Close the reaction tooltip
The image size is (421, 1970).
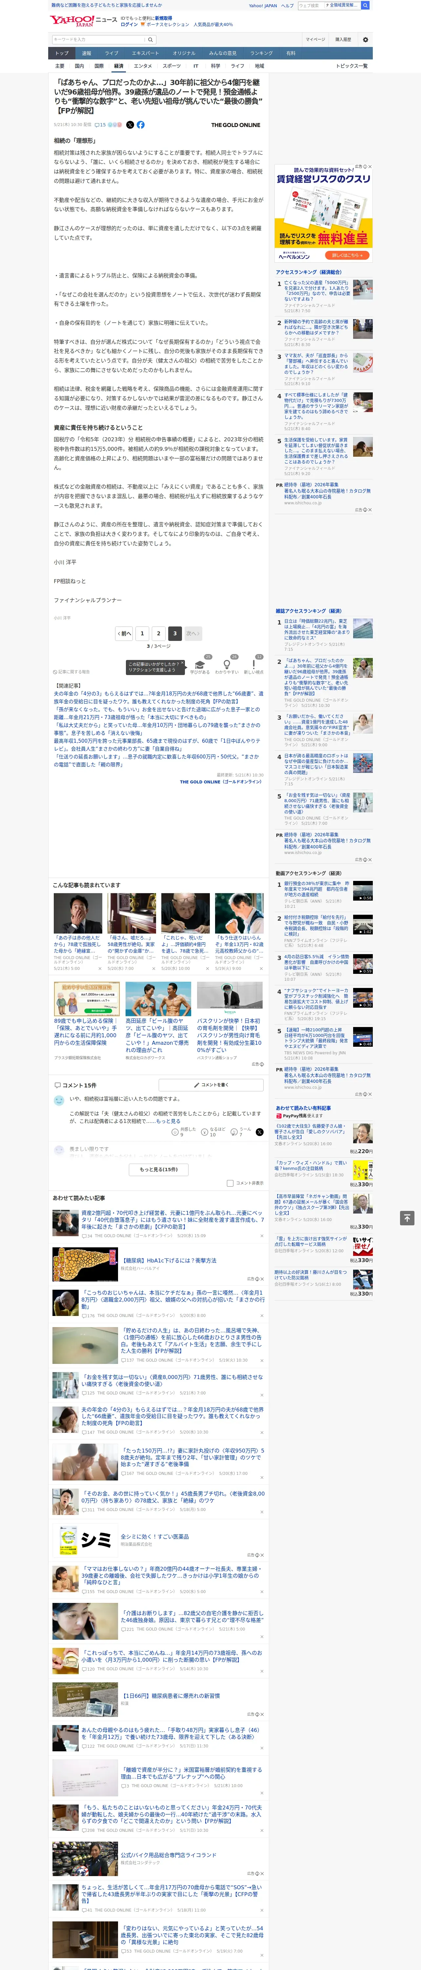pos(183,663)
